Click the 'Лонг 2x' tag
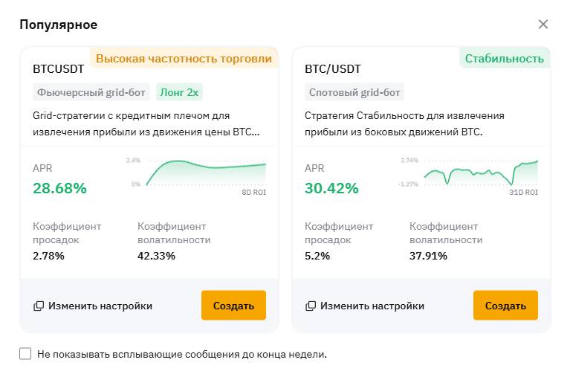The height and width of the screenshot is (377, 570). coord(178,92)
